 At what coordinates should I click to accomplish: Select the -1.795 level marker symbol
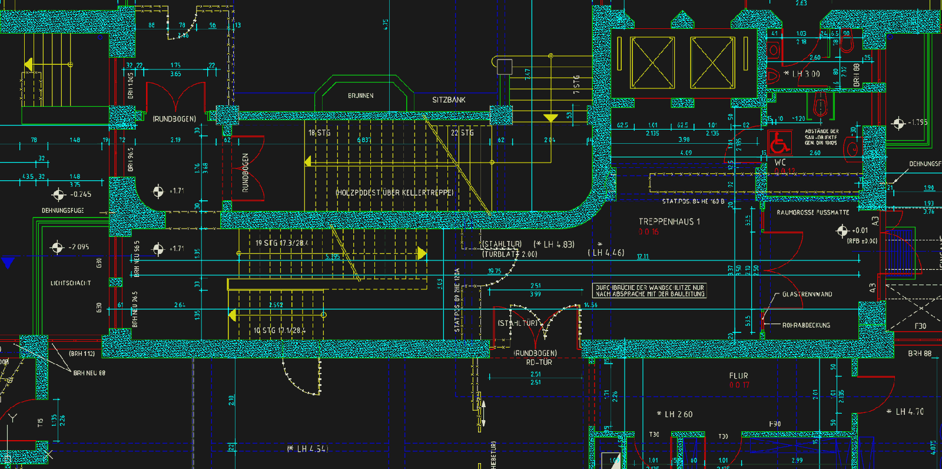(x=898, y=123)
